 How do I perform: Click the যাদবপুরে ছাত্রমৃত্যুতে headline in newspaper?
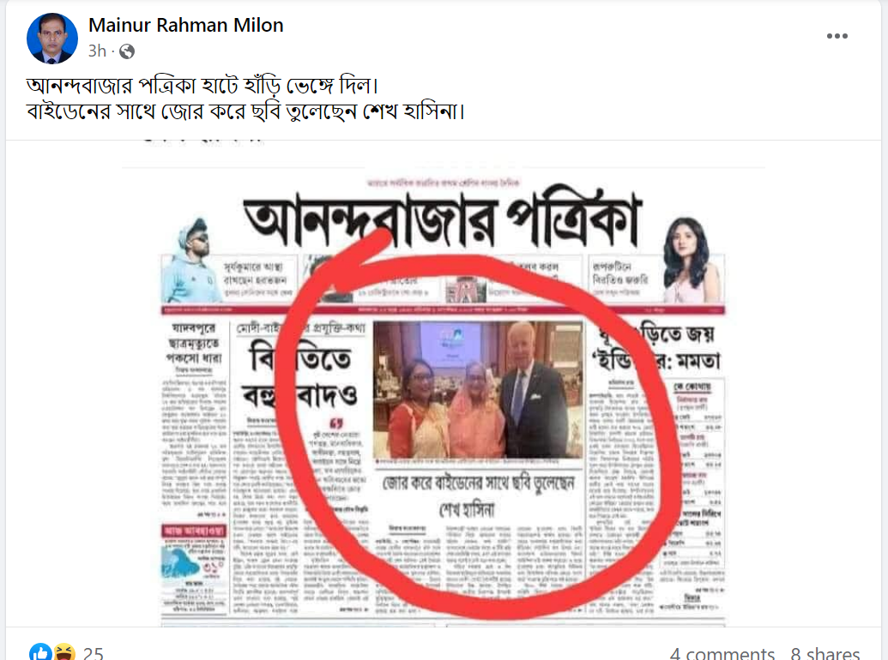click(x=194, y=343)
